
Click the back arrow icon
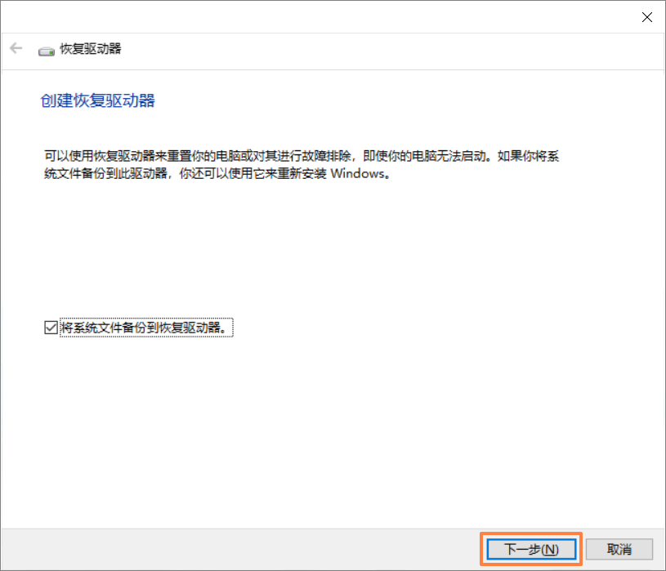click(16, 48)
